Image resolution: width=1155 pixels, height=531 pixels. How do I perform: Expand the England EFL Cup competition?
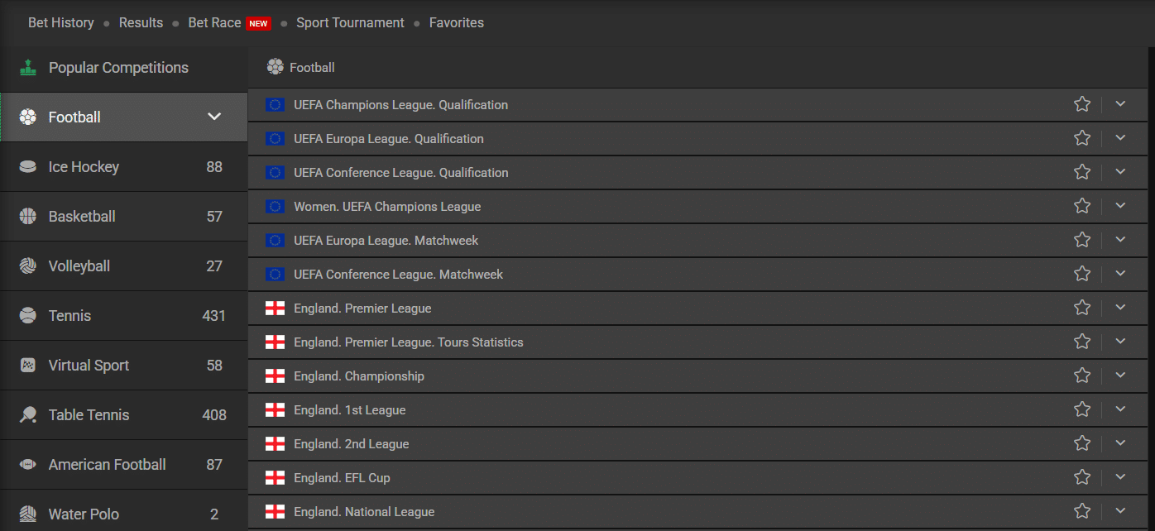coord(1121,477)
